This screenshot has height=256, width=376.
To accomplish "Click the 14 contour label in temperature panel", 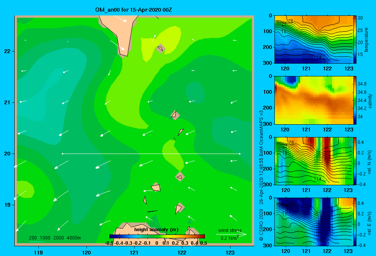I will tap(318, 58).
